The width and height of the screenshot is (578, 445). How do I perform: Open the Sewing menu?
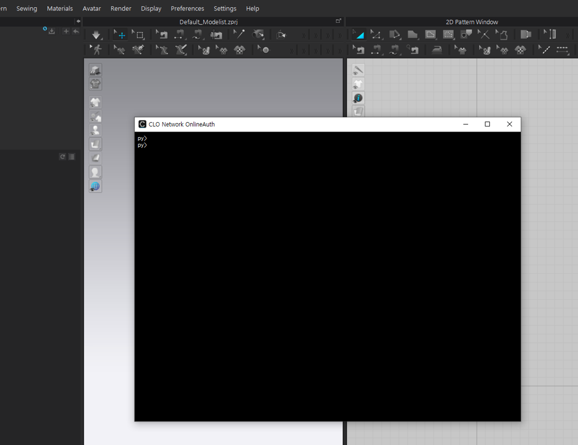click(x=27, y=8)
